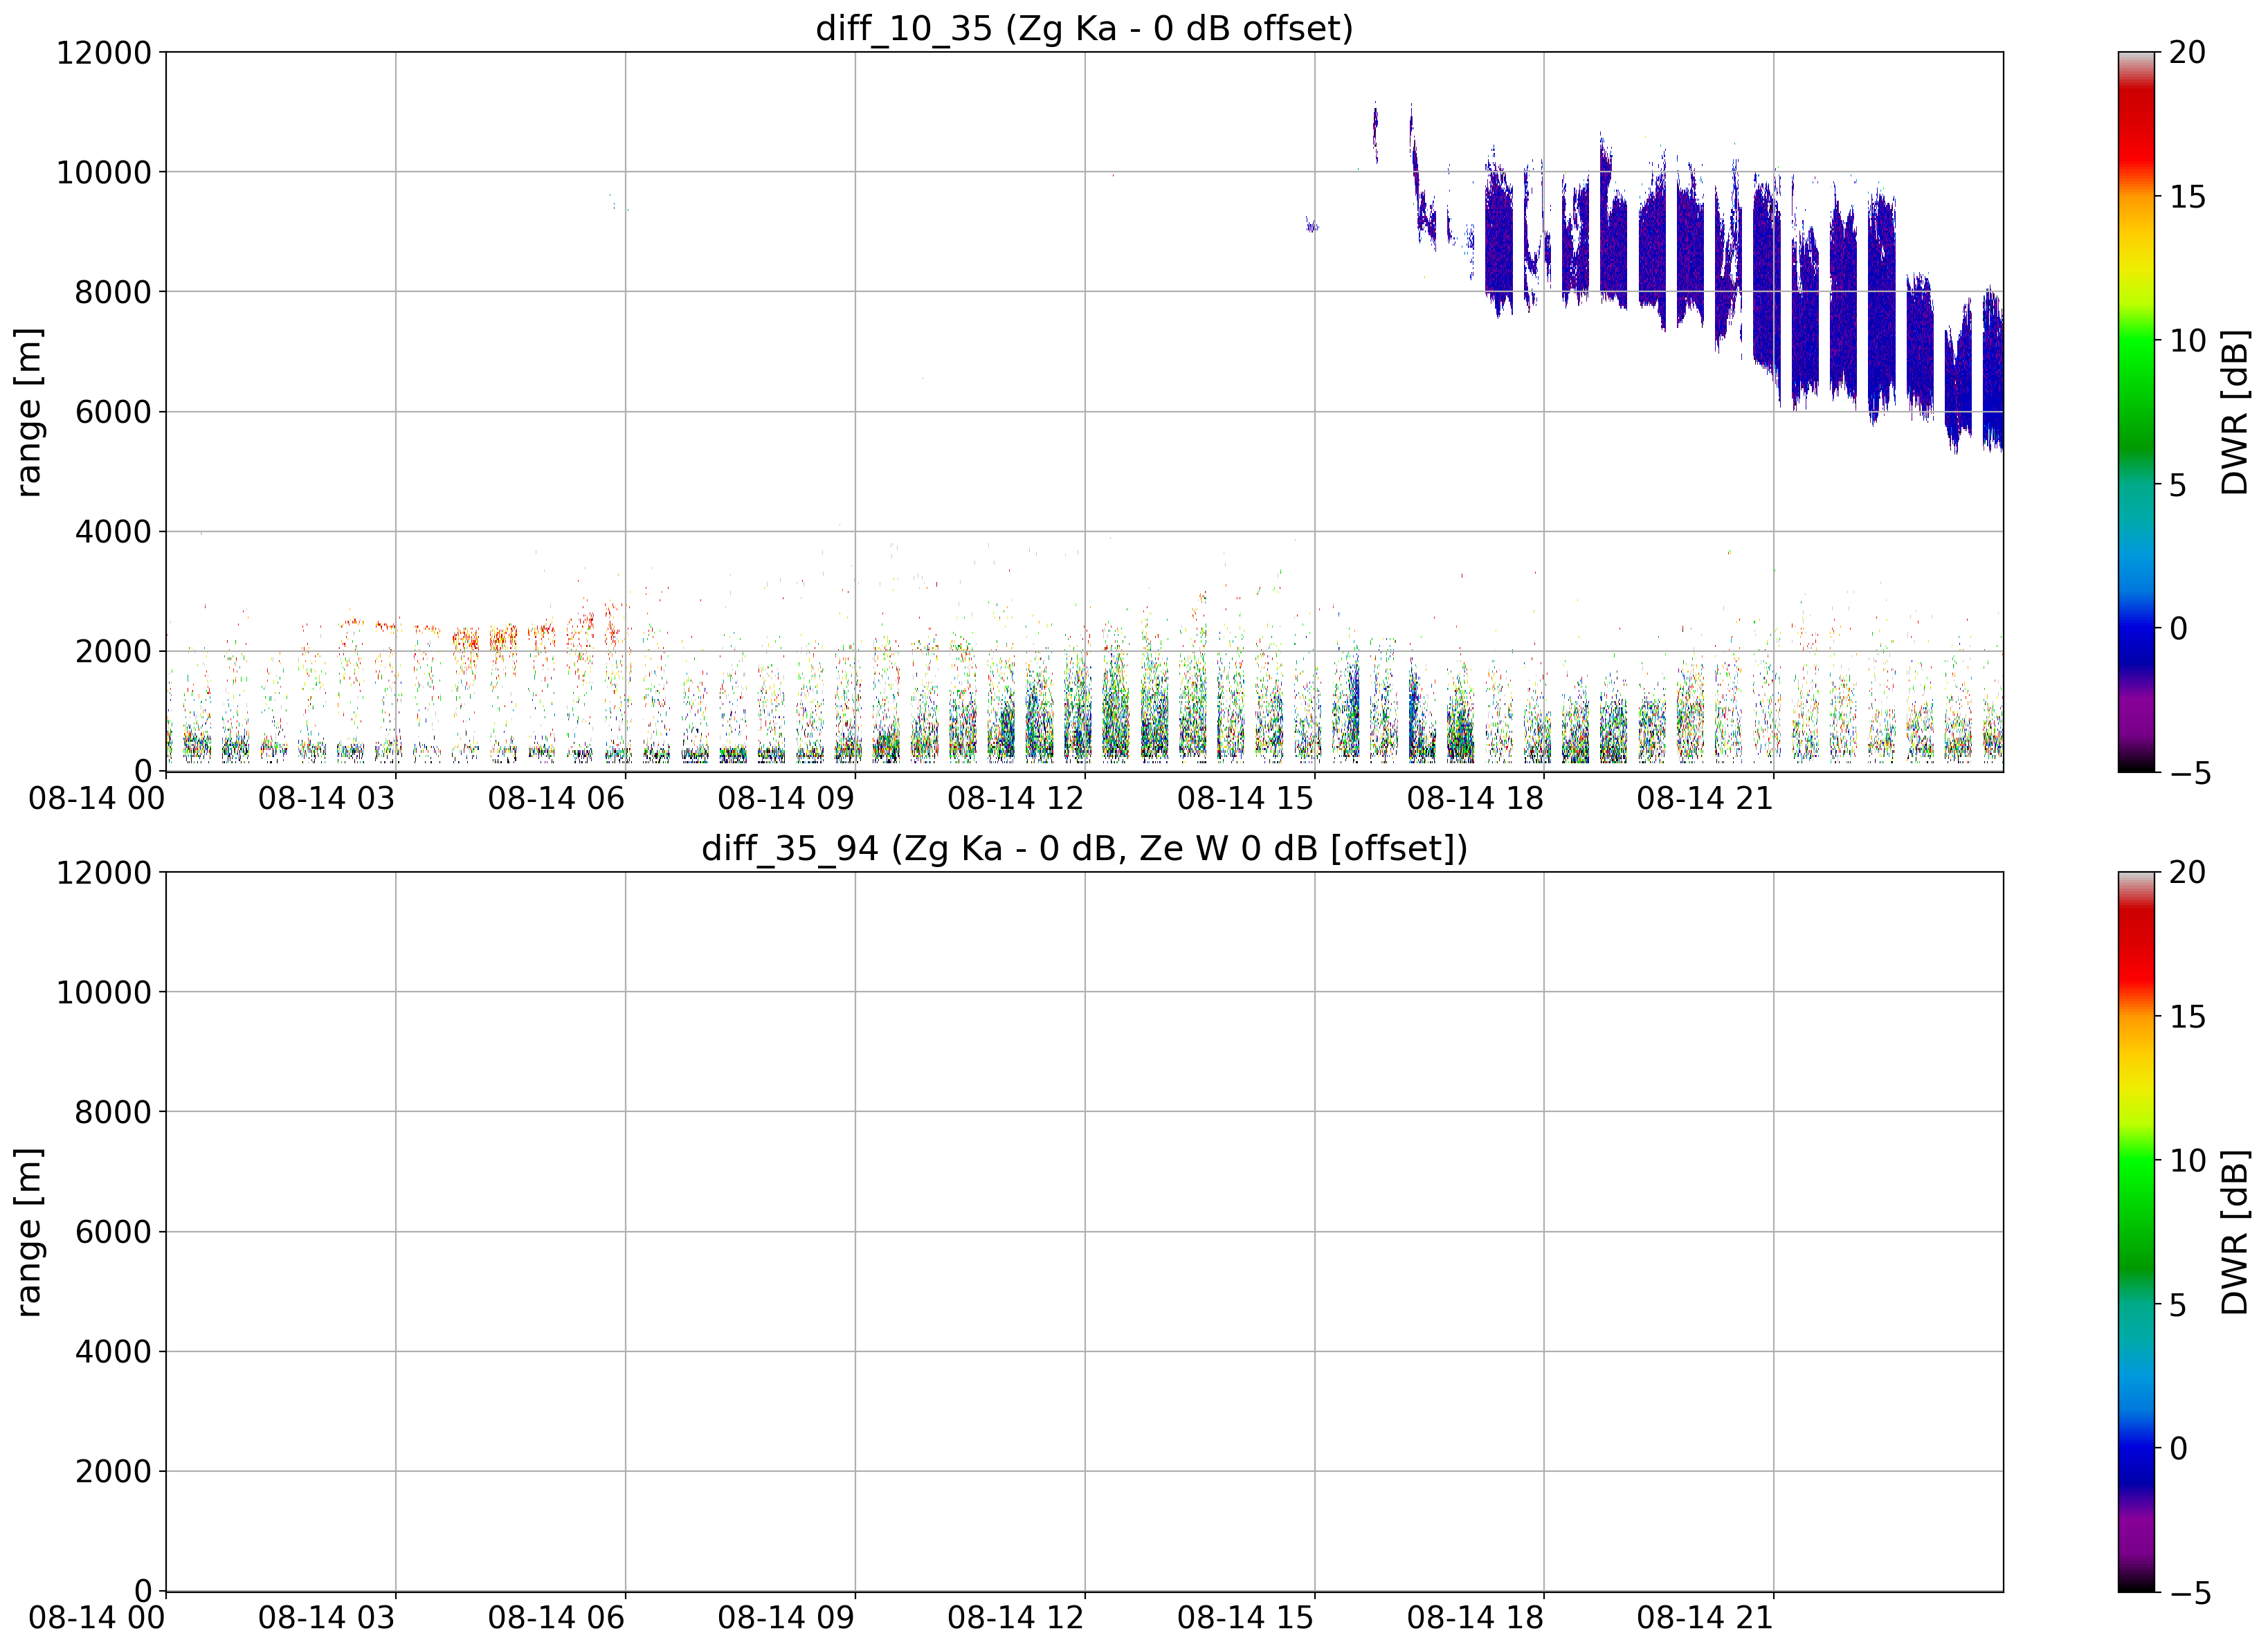This screenshot has width=2268, height=1649.
Task: Click the "2000" y-tick label of the bottom plot
Action: [113, 1471]
